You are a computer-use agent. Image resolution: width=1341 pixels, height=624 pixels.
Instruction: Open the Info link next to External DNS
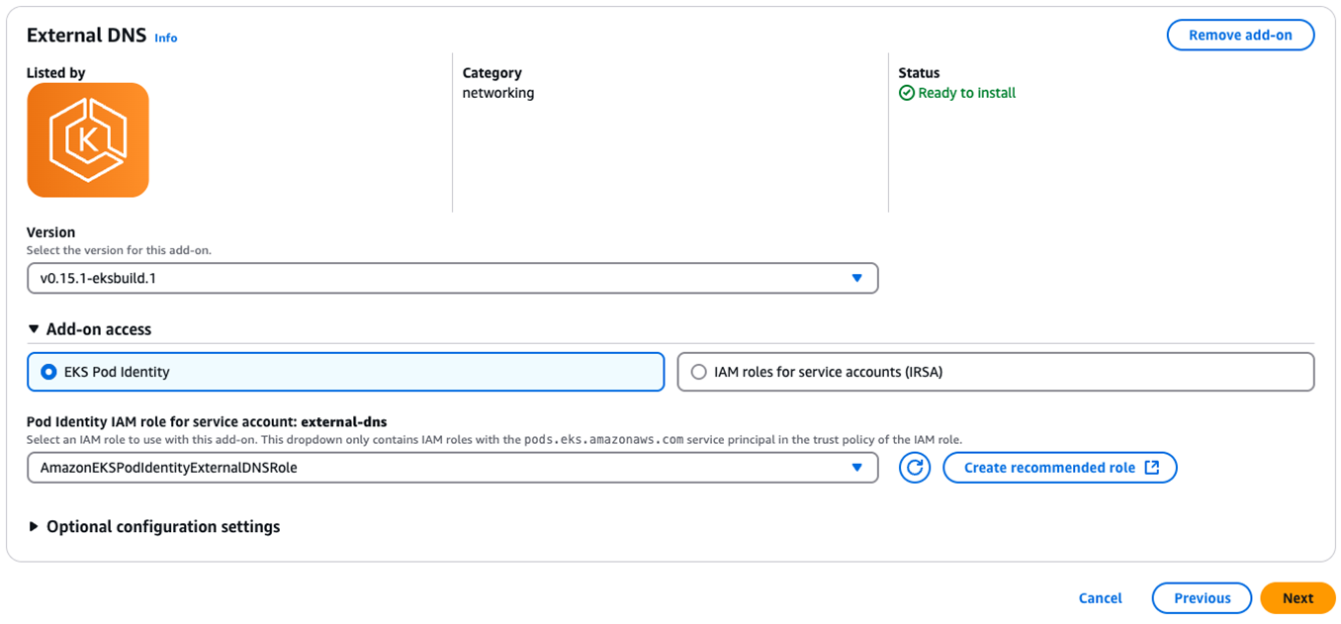(165, 38)
